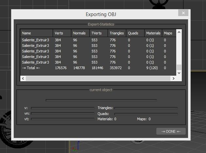Click the Materials column header
This screenshot has height=153, width=206.
(x=153, y=33)
